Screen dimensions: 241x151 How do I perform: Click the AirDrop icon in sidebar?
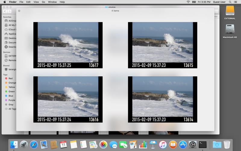(x=6, y=21)
